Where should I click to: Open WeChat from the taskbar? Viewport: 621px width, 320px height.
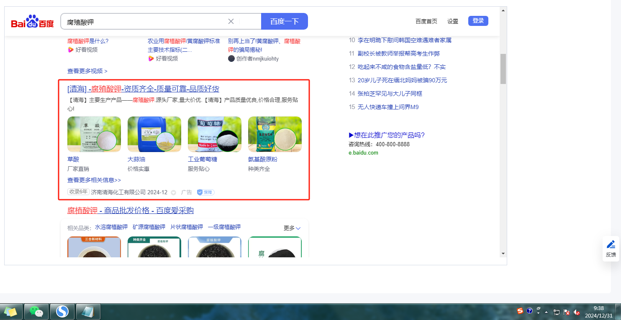tap(37, 312)
